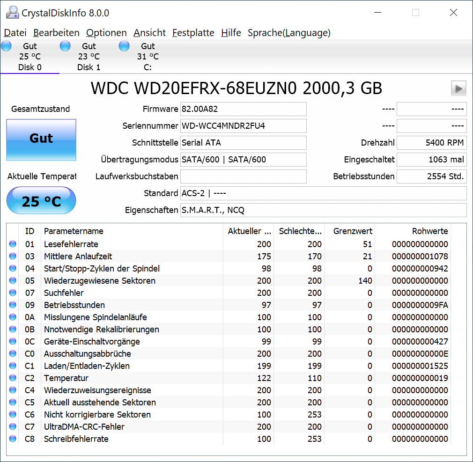
Task: Open the Datei menu
Action: (15, 33)
